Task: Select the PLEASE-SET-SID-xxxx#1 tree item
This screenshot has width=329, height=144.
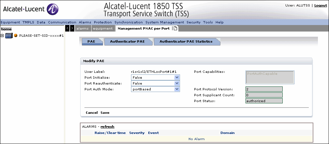Action: tap(41, 35)
